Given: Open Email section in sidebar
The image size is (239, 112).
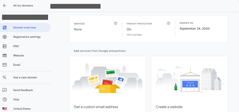Looking at the screenshot, I should click(17, 65).
